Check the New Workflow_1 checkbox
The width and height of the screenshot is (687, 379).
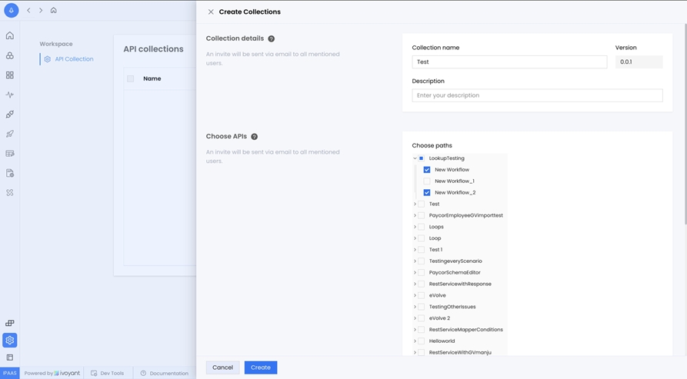coord(427,181)
